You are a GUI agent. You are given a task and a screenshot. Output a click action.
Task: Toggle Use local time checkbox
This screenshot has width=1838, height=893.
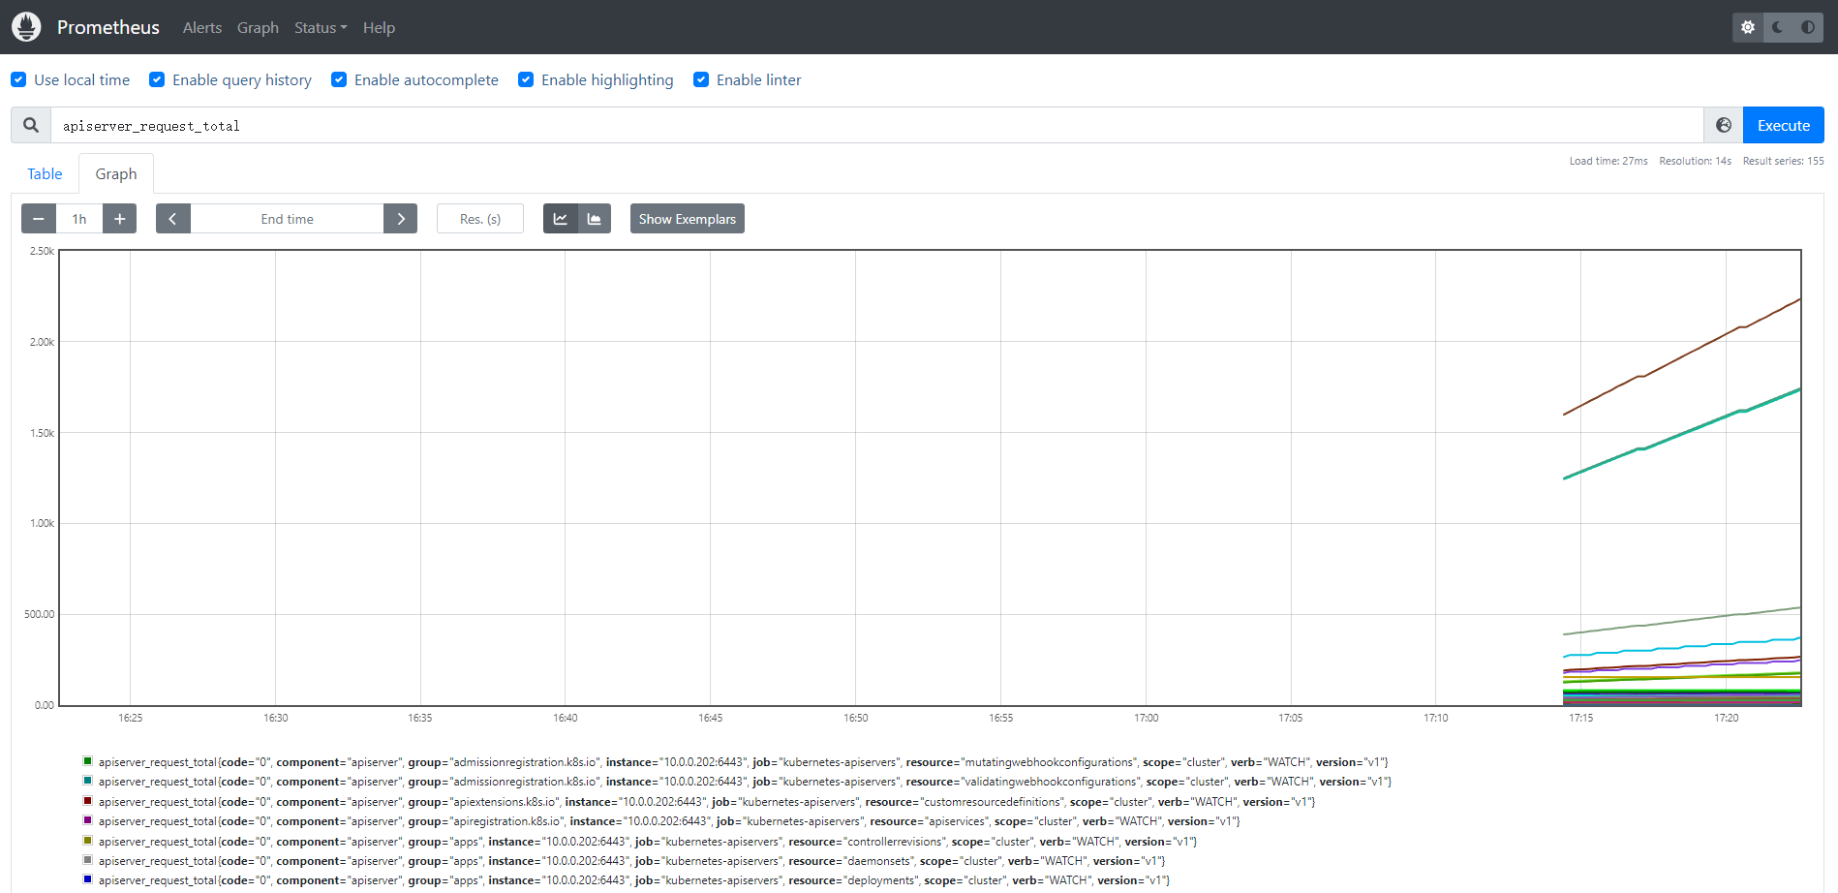(x=18, y=79)
